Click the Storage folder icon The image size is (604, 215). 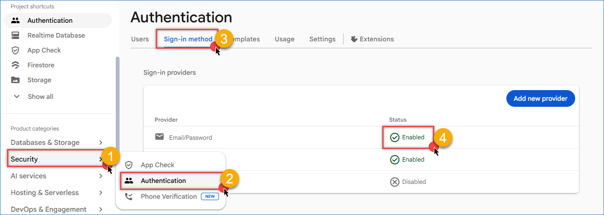(16, 80)
